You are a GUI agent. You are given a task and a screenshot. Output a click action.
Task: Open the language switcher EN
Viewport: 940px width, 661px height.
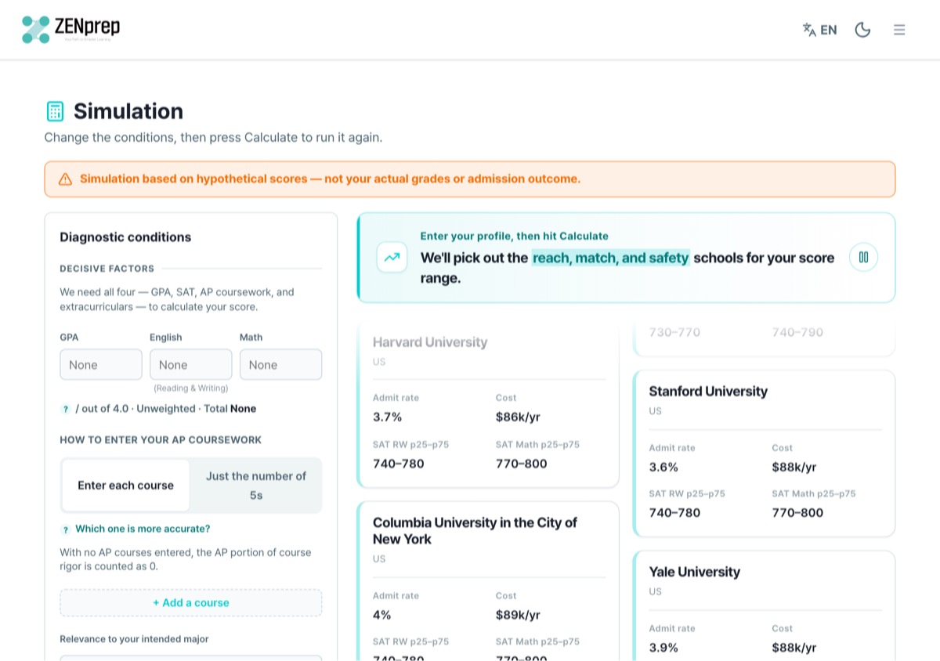pyautogui.click(x=820, y=30)
